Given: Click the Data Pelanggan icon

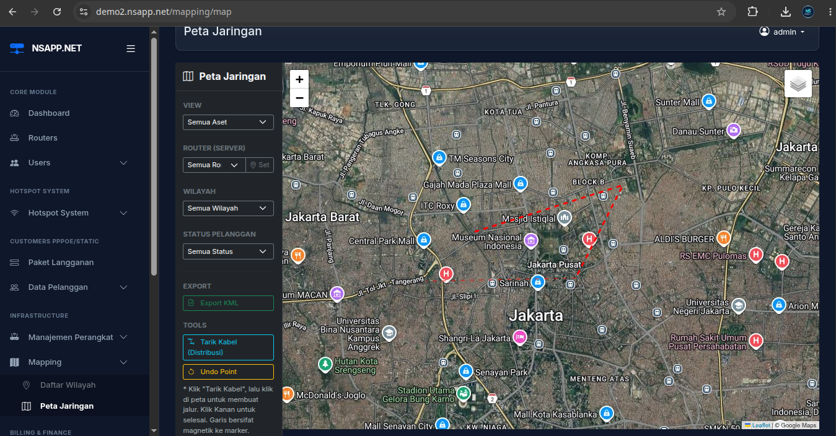Looking at the screenshot, I should [x=15, y=287].
